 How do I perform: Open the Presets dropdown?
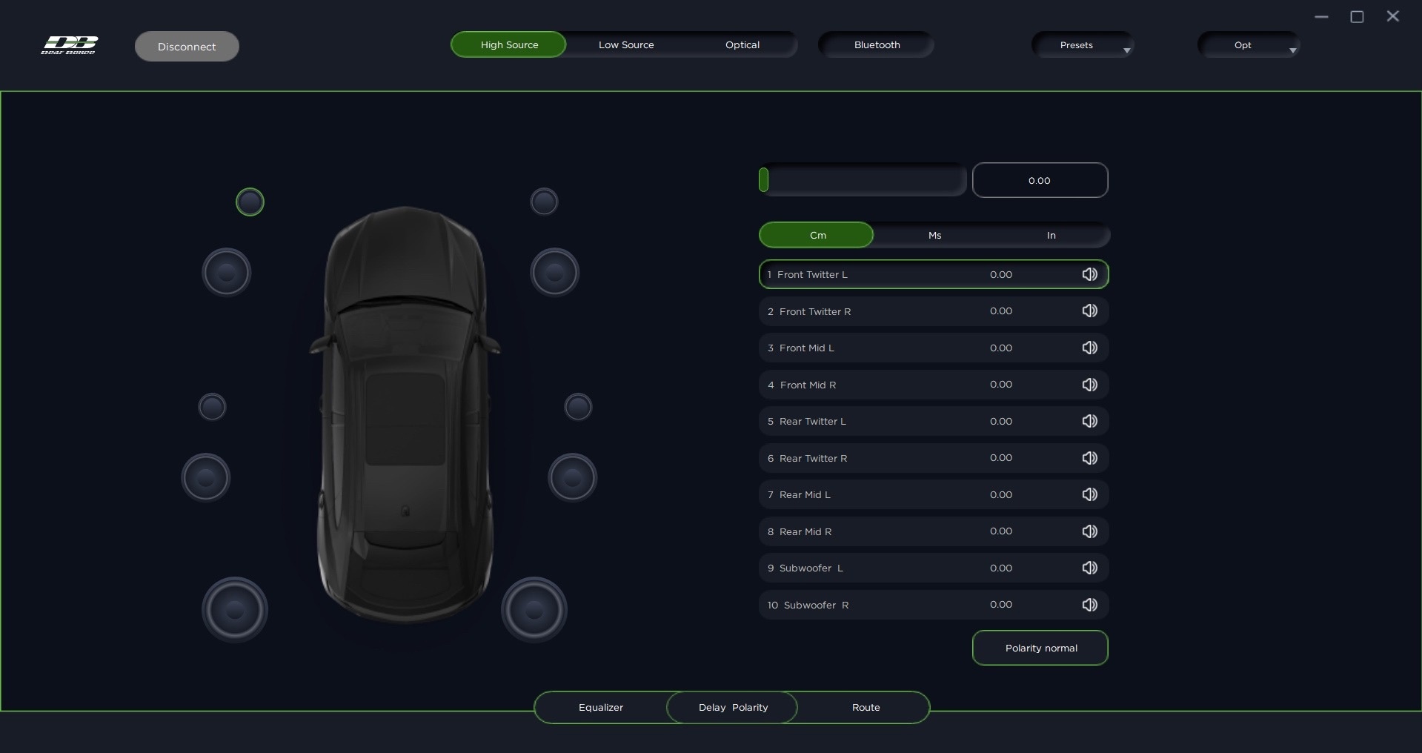(1083, 45)
